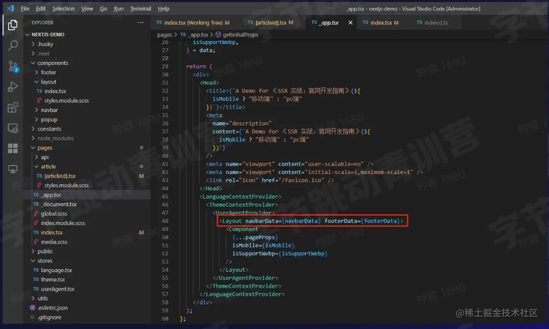Open the Run menu
This screenshot has width=549, height=329.
(118, 8)
